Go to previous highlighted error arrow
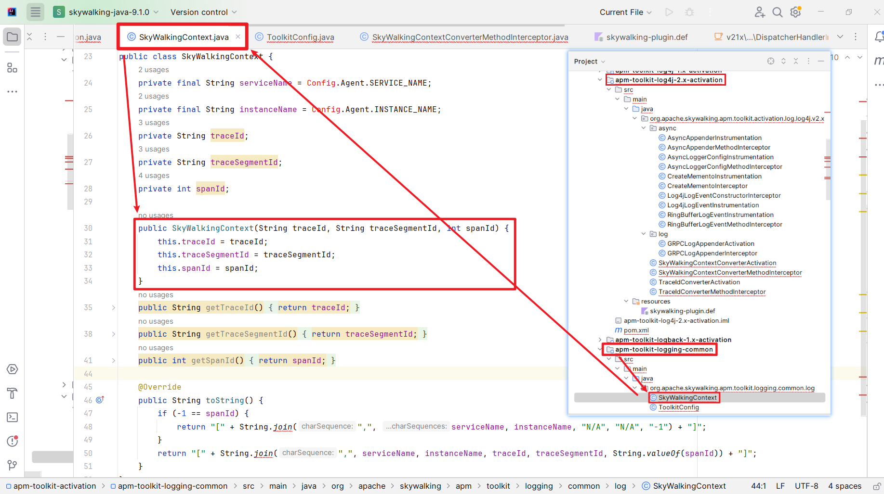This screenshot has height=494, width=884. [x=847, y=57]
